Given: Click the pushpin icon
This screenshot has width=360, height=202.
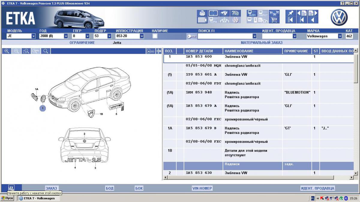Looking at the screenshot, I should point(291,13).
